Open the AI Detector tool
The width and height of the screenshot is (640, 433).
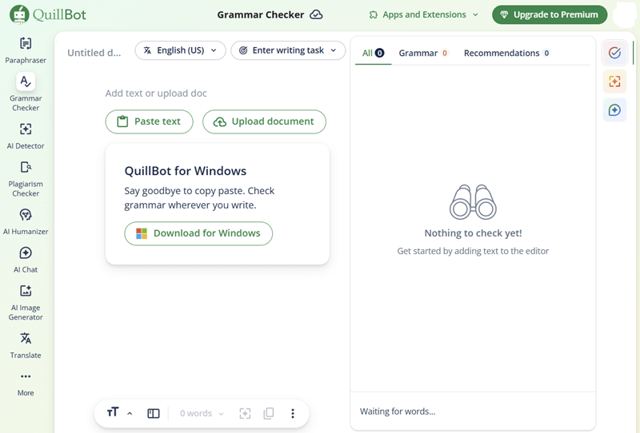pyautogui.click(x=26, y=136)
